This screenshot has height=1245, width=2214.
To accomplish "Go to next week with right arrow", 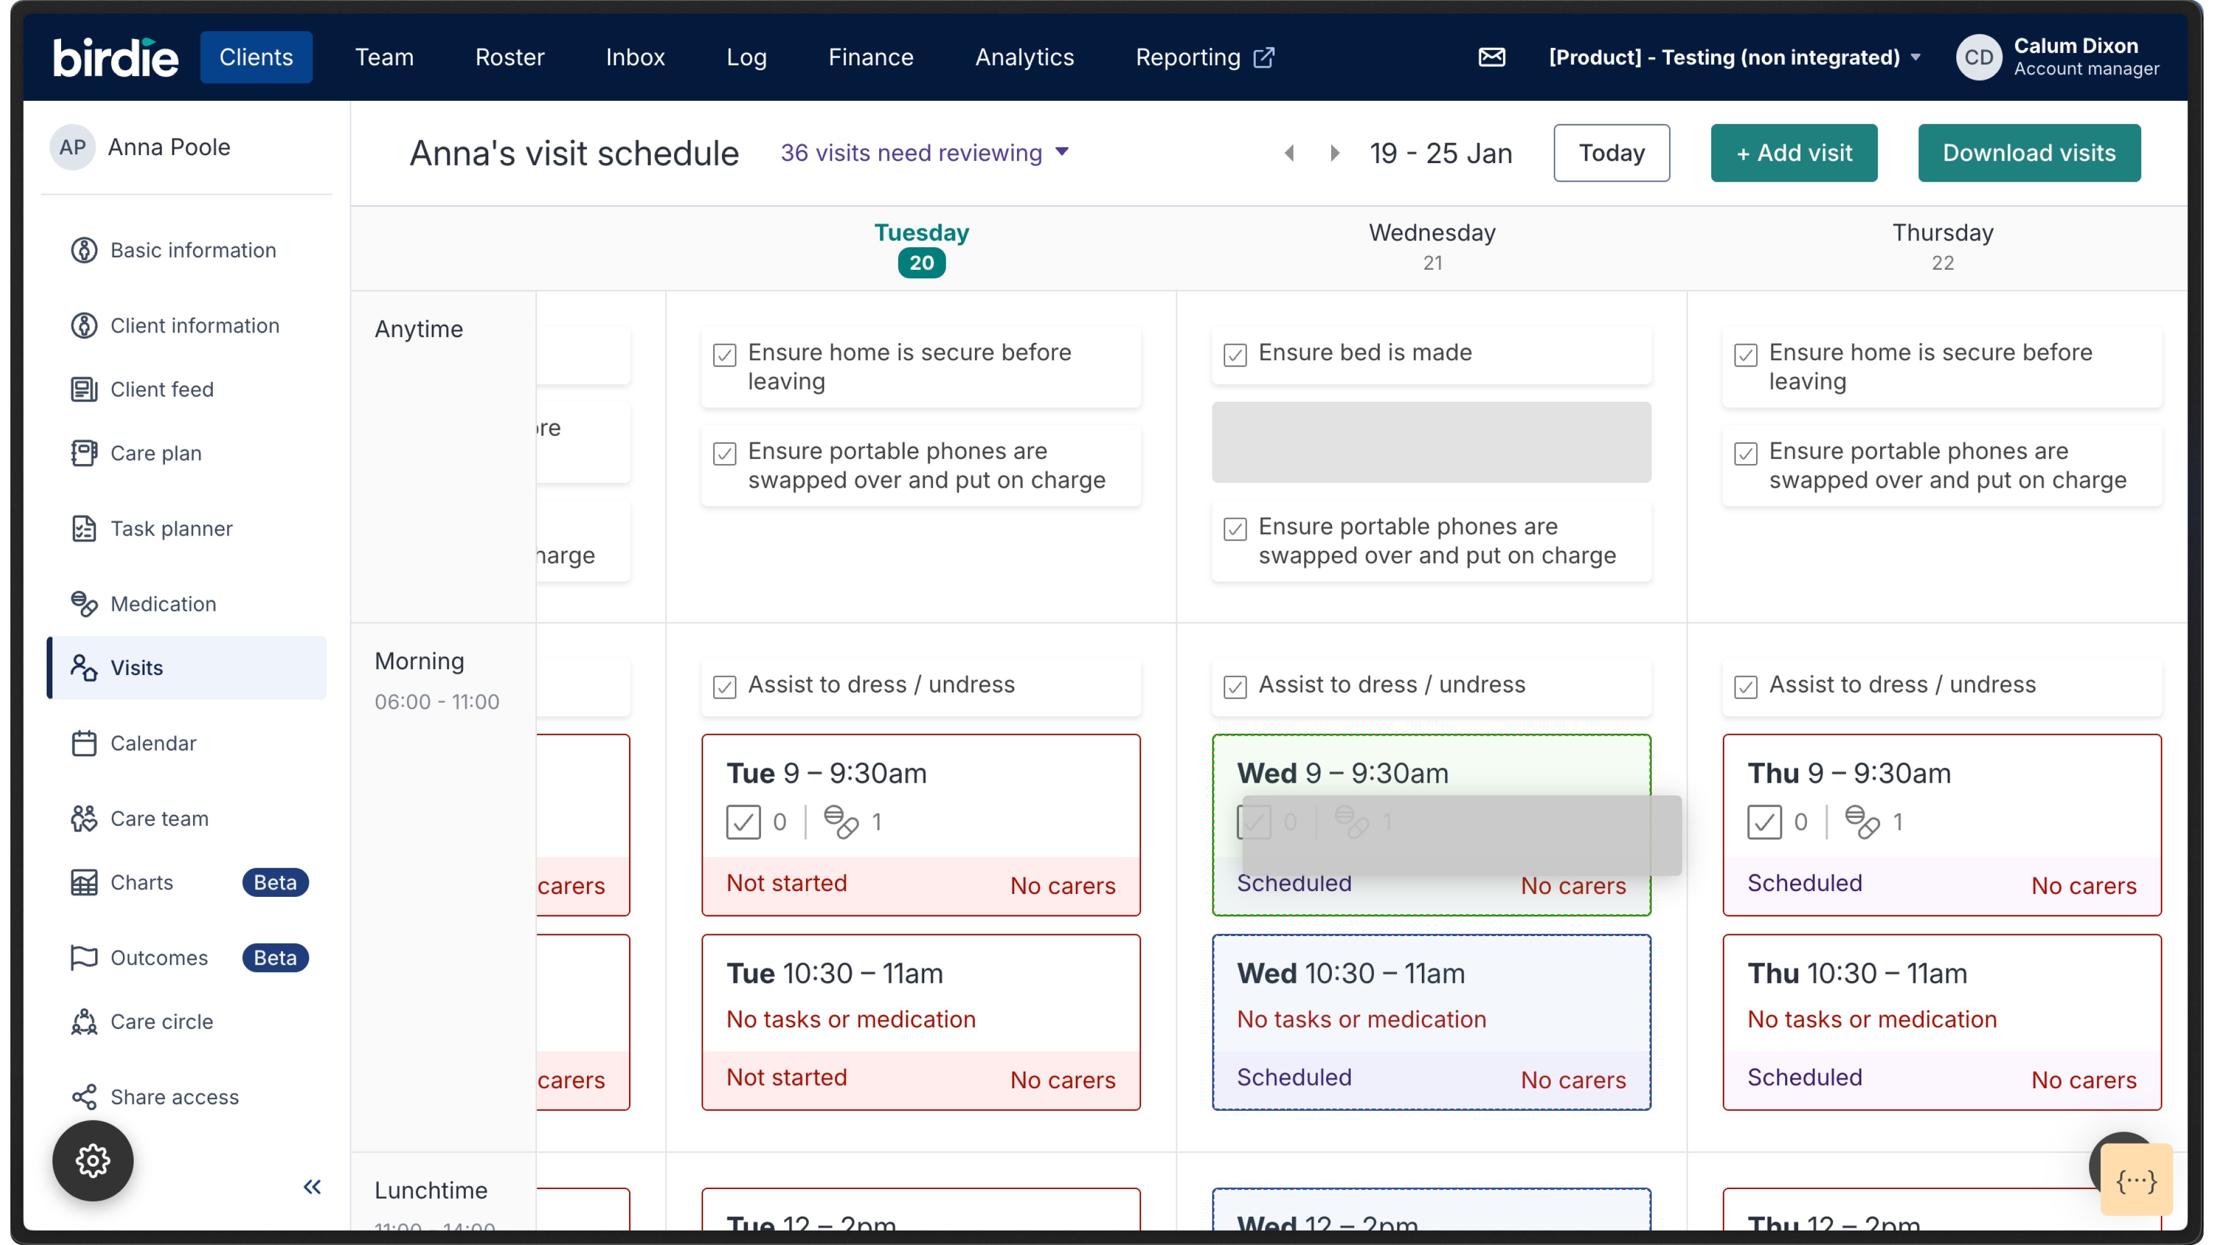I will tap(1334, 153).
